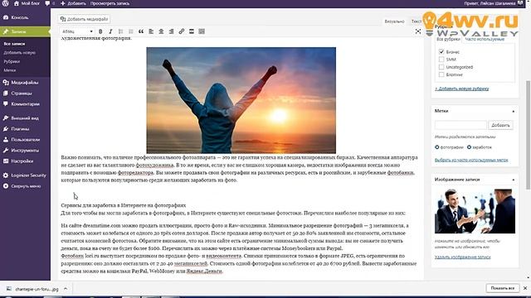The image size is (531, 298).
Task: Click the featured image thumbnail
Action: (x=475, y=211)
